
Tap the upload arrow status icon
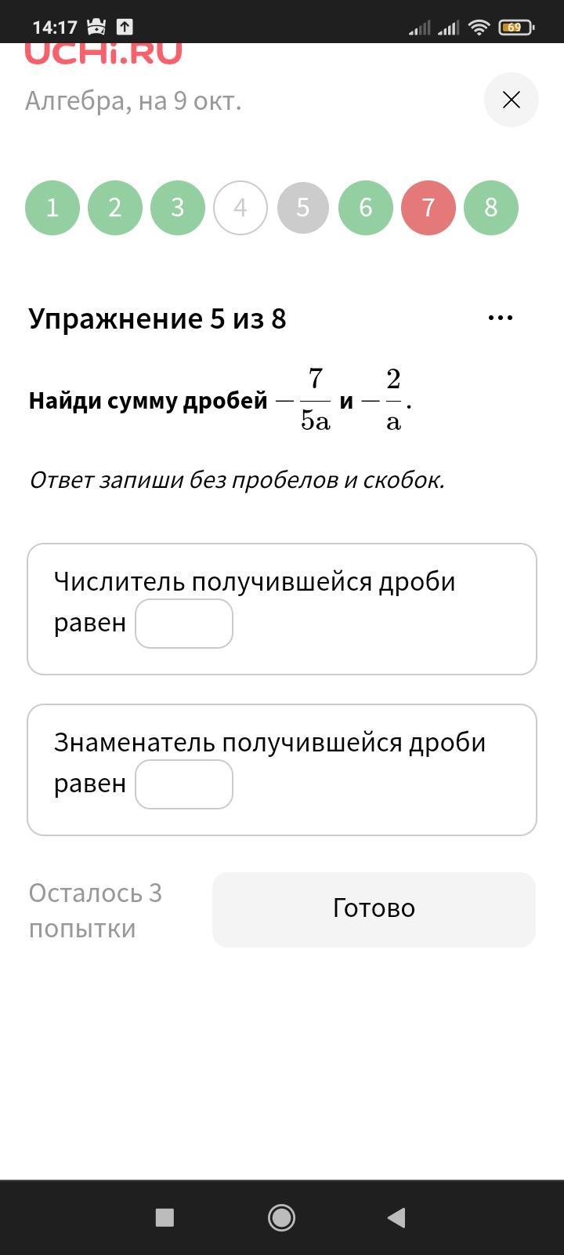(125, 27)
